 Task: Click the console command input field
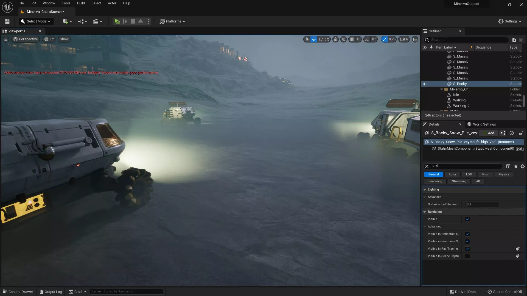pos(126,292)
